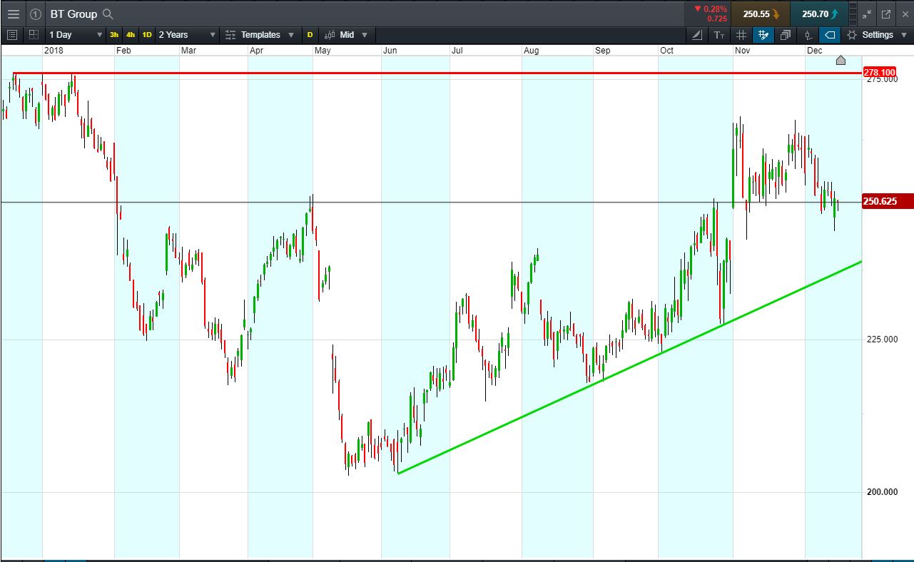This screenshot has width=914, height=562.
Task: Toggle the price label tag icon
Action: coord(830,35)
